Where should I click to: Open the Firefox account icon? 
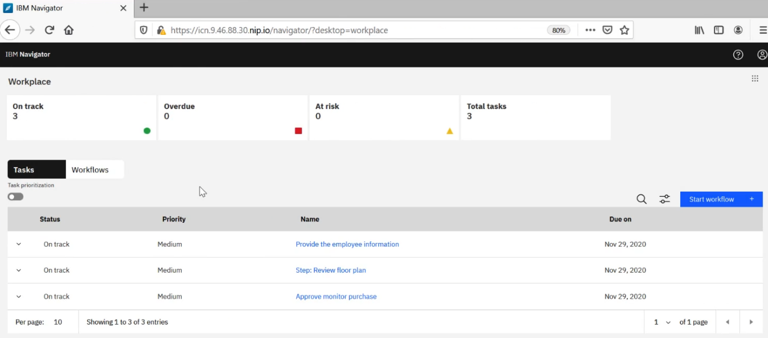pyautogui.click(x=738, y=30)
